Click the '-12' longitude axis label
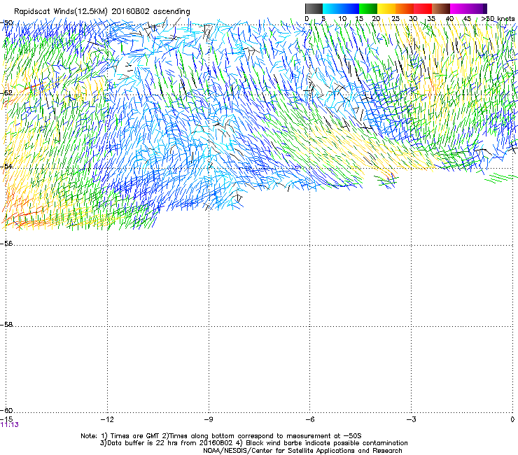Image resolution: width=518 pixels, height=455 pixels. (x=107, y=419)
